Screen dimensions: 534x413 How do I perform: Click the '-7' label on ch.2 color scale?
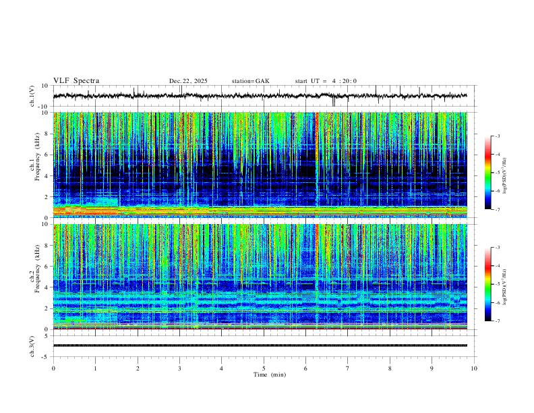tap(498, 321)
